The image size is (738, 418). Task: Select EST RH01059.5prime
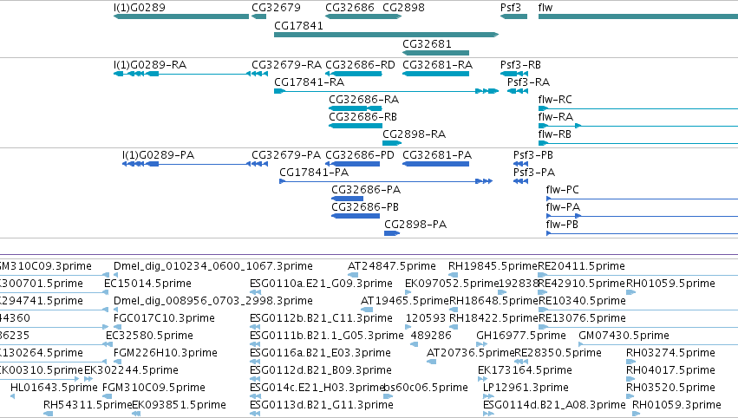670,284
